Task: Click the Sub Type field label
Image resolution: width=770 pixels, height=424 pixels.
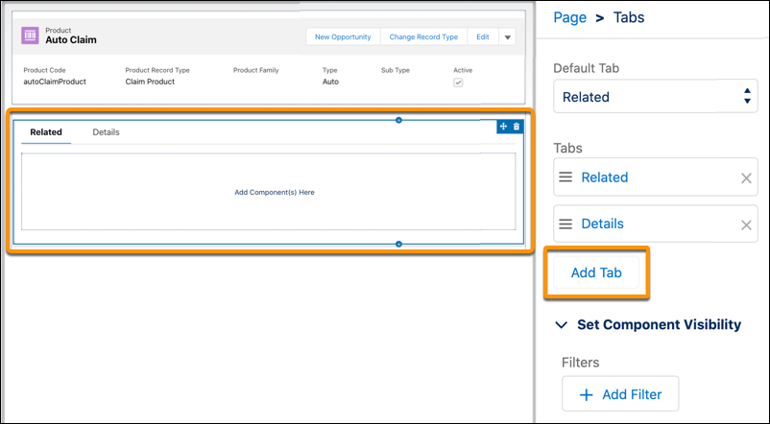Action: 396,70
